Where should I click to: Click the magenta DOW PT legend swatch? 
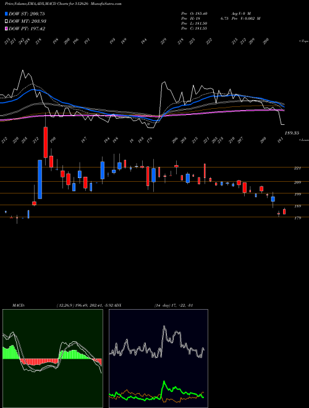[7, 29]
